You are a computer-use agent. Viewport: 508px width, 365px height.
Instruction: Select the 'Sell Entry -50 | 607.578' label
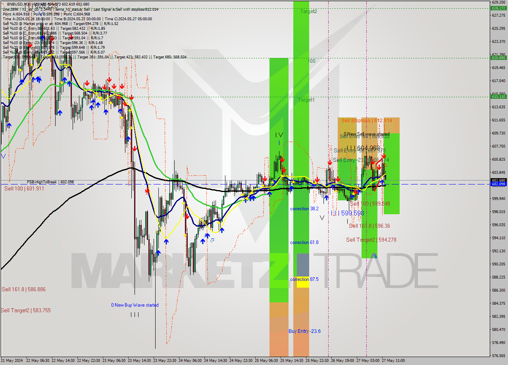(360, 150)
